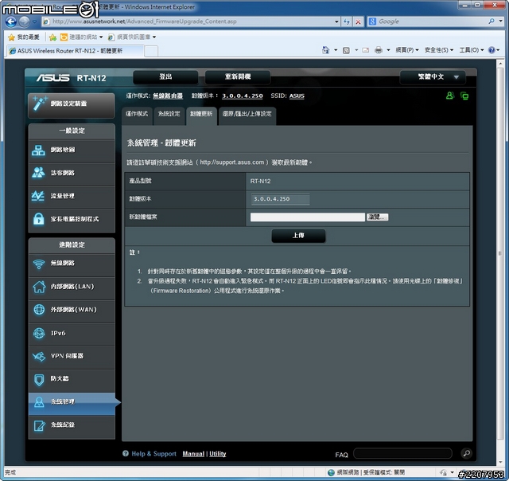Click the wireless router (無線路由器) mode link

(168, 96)
